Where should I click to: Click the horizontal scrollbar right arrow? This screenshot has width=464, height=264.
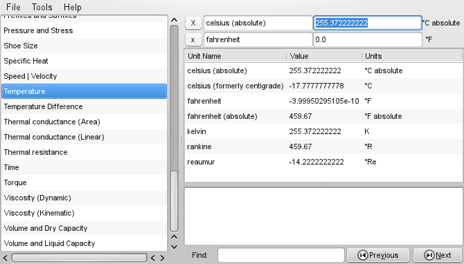162,258
